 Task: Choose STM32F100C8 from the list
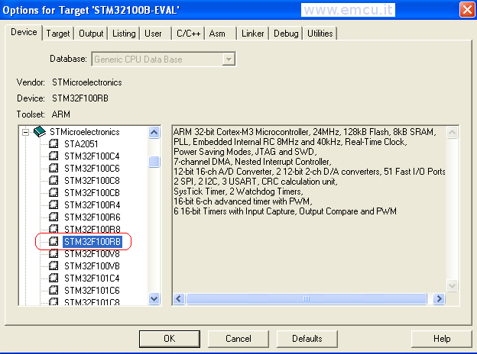92,181
